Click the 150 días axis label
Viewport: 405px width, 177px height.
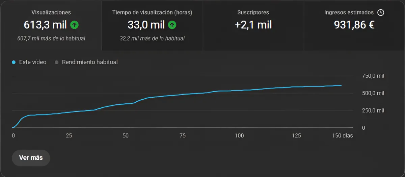point(343,136)
